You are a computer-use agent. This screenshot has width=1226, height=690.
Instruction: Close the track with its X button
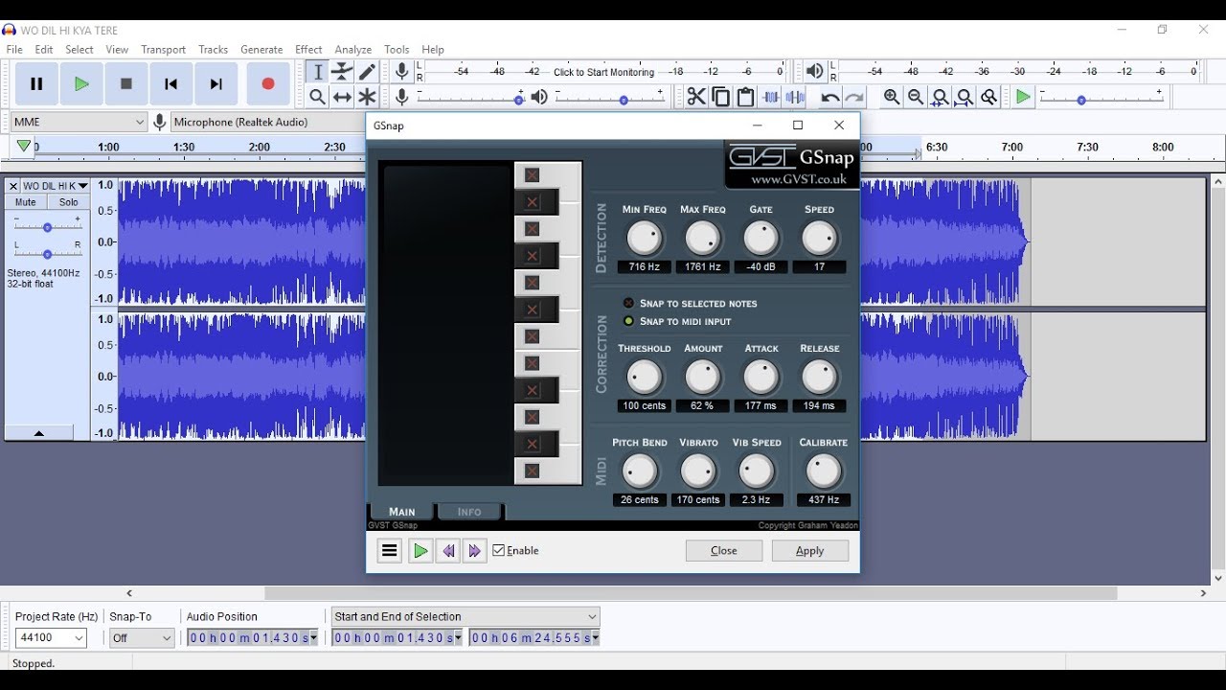[13, 186]
